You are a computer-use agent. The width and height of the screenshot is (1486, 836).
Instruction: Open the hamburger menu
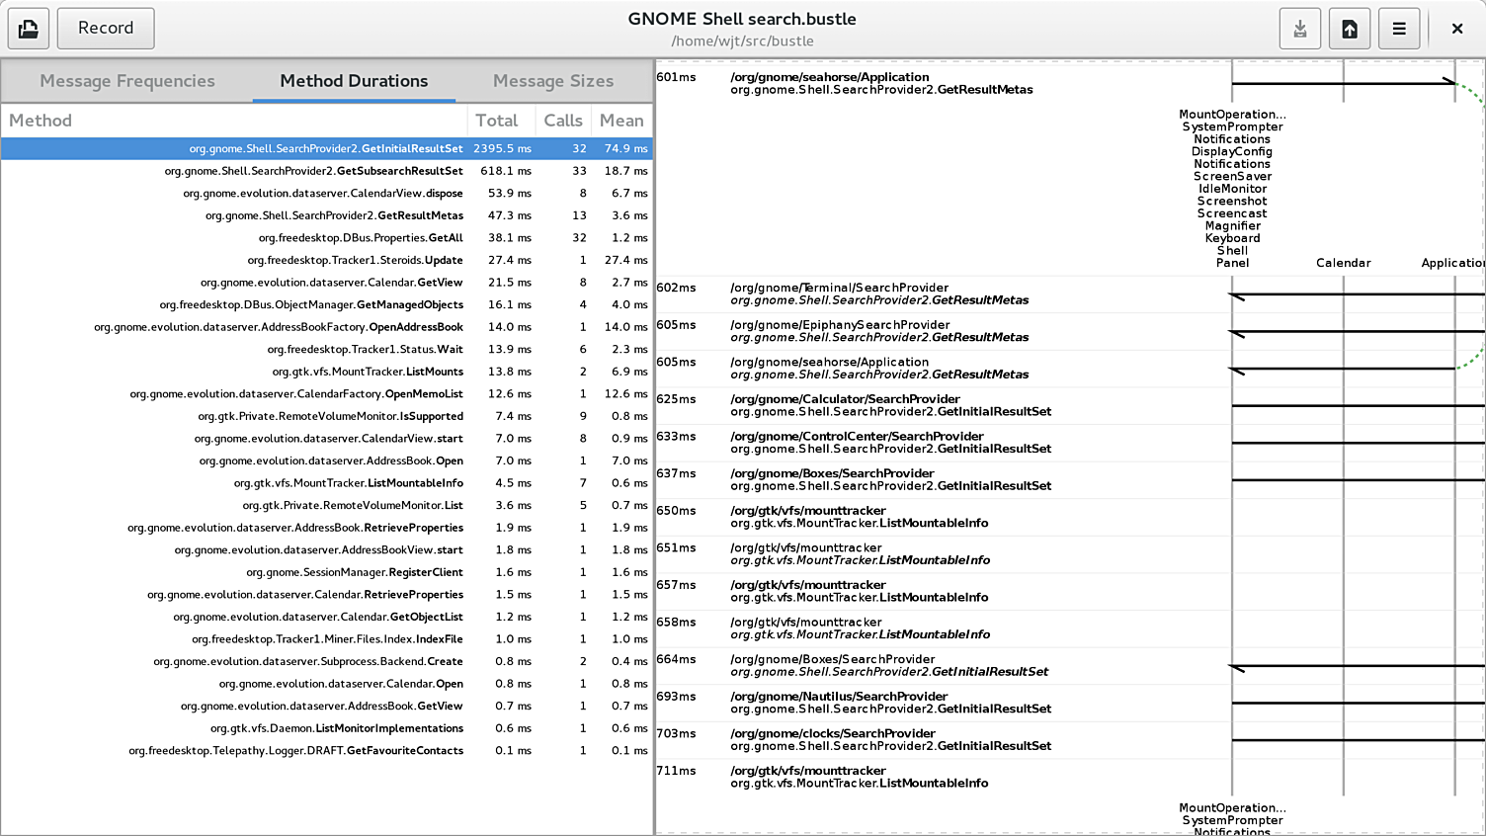click(x=1398, y=28)
